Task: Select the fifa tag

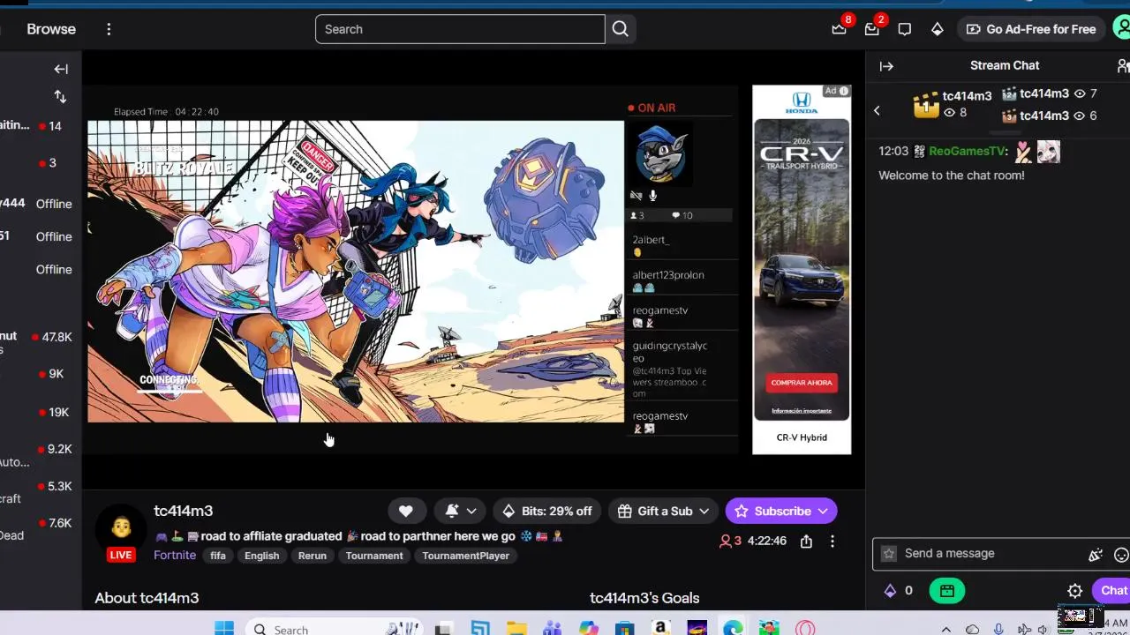Action: click(218, 556)
